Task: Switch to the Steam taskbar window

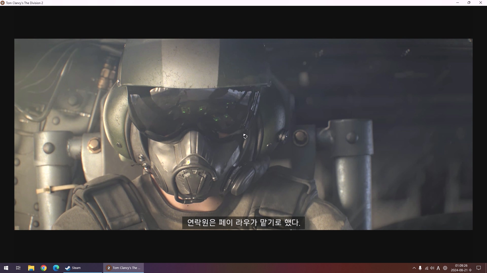Action: click(82, 268)
